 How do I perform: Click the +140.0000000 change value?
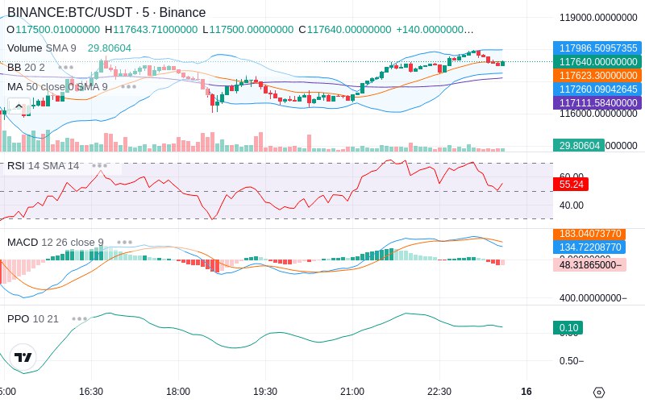435,30
